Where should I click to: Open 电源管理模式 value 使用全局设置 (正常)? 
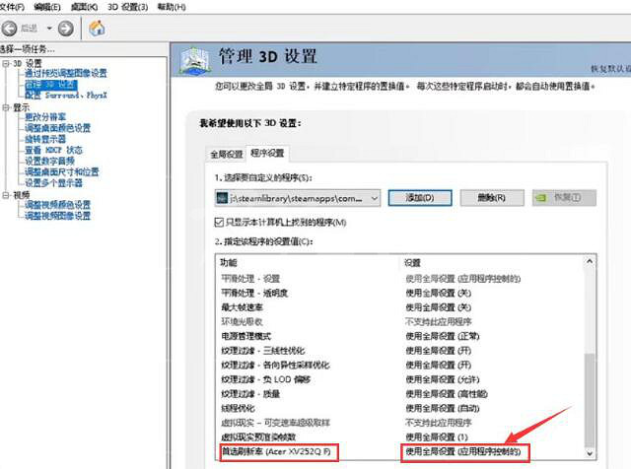443,336
